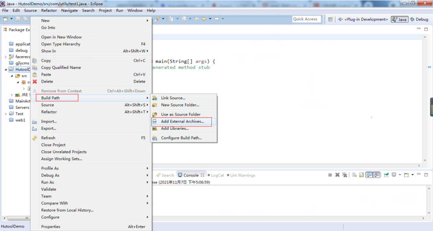Open the Navigate menu

point(69,10)
